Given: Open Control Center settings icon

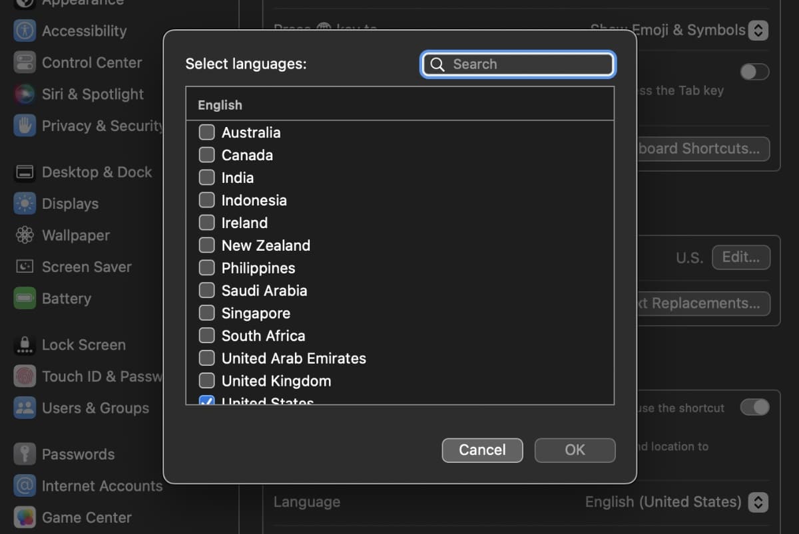Looking at the screenshot, I should click(x=25, y=63).
